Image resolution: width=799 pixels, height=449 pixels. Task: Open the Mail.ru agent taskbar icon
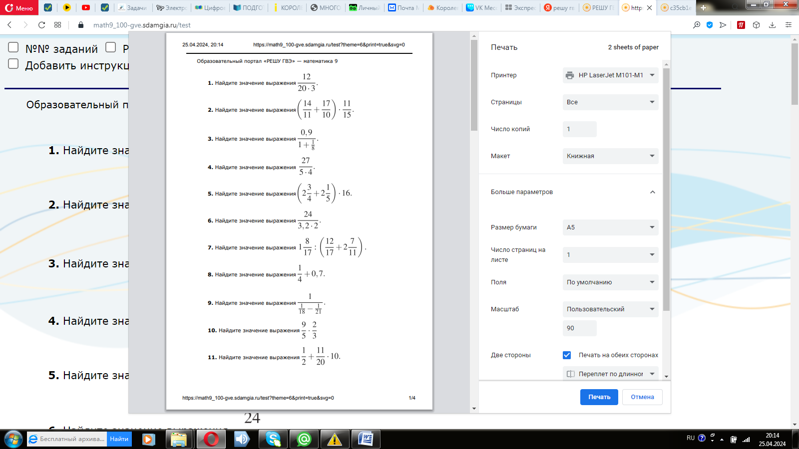click(304, 439)
